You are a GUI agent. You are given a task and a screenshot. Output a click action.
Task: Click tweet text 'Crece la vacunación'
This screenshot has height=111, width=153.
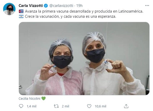tap(42, 16)
